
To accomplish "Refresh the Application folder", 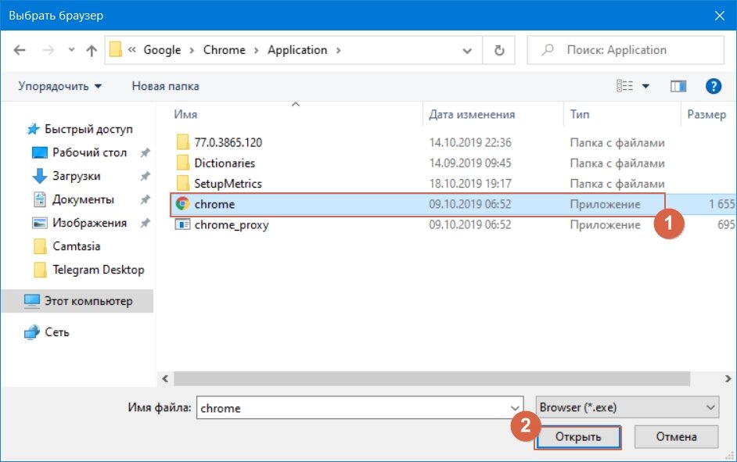I will point(498,50).
